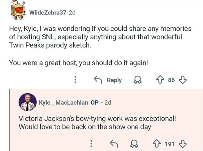Give award to Kyle MacLachlan's reply
Viewport: 203px width, 151px height.
coord(134,143)
